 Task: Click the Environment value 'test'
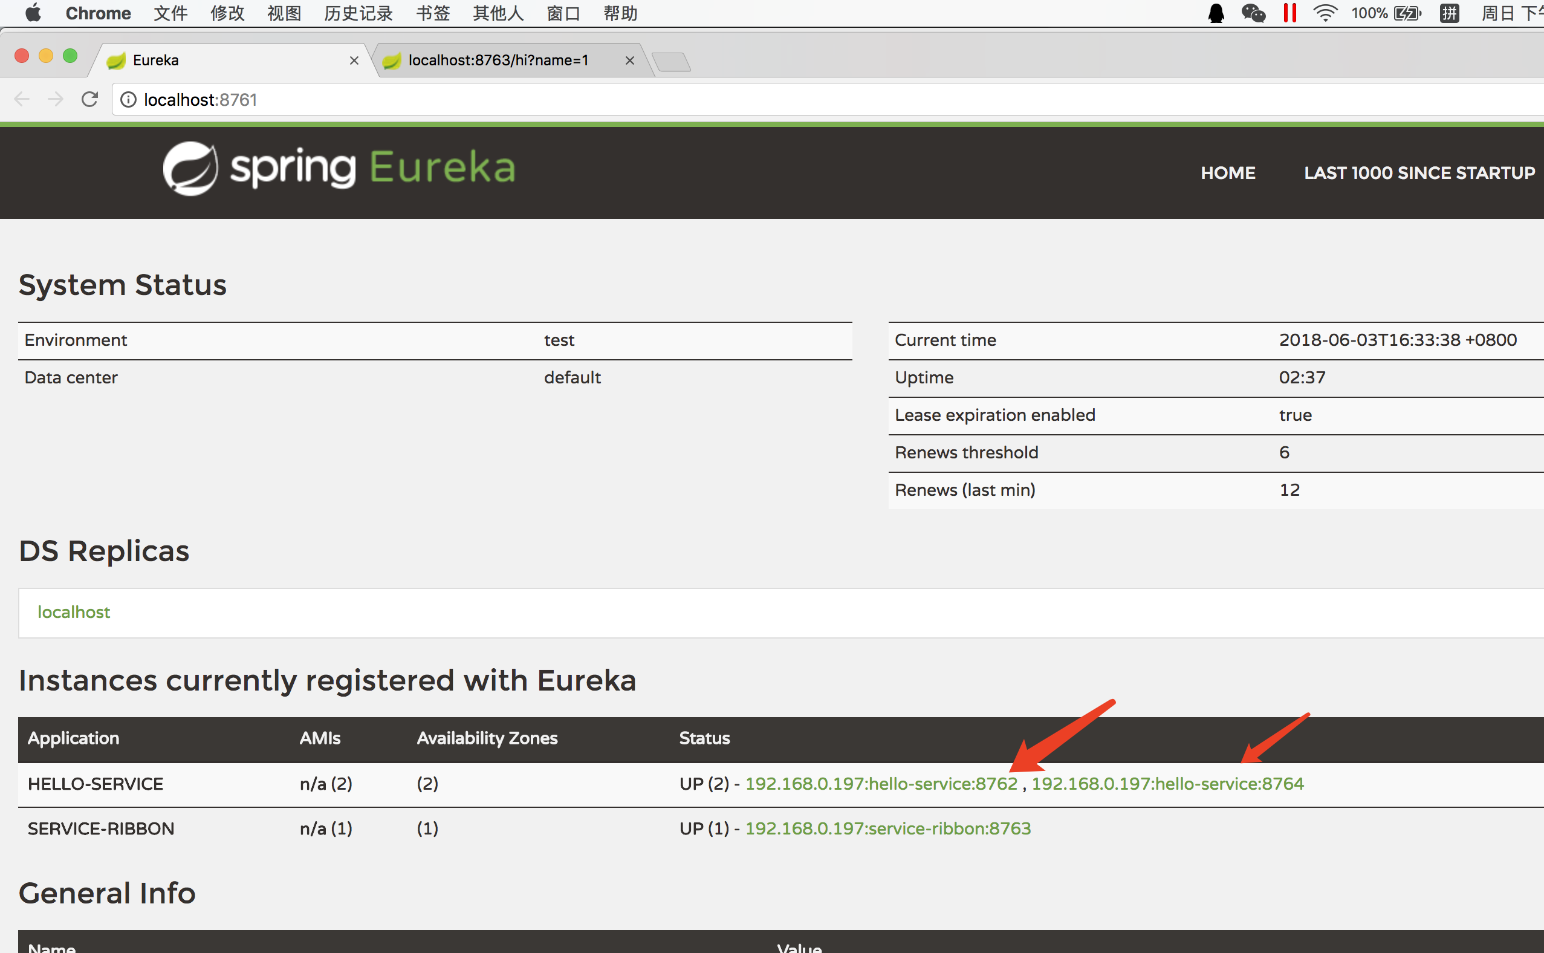(559, 340)
